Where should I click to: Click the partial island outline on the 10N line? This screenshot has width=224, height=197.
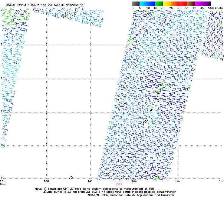click(x=71, y=178)
